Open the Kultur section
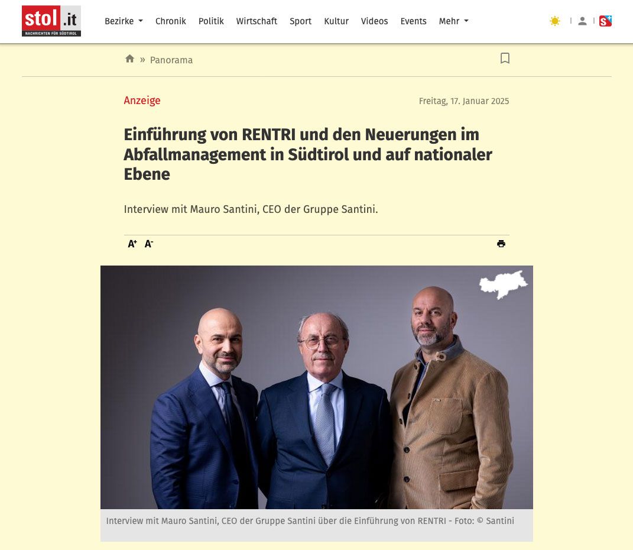633x550 pixels. tap(336, 21)
